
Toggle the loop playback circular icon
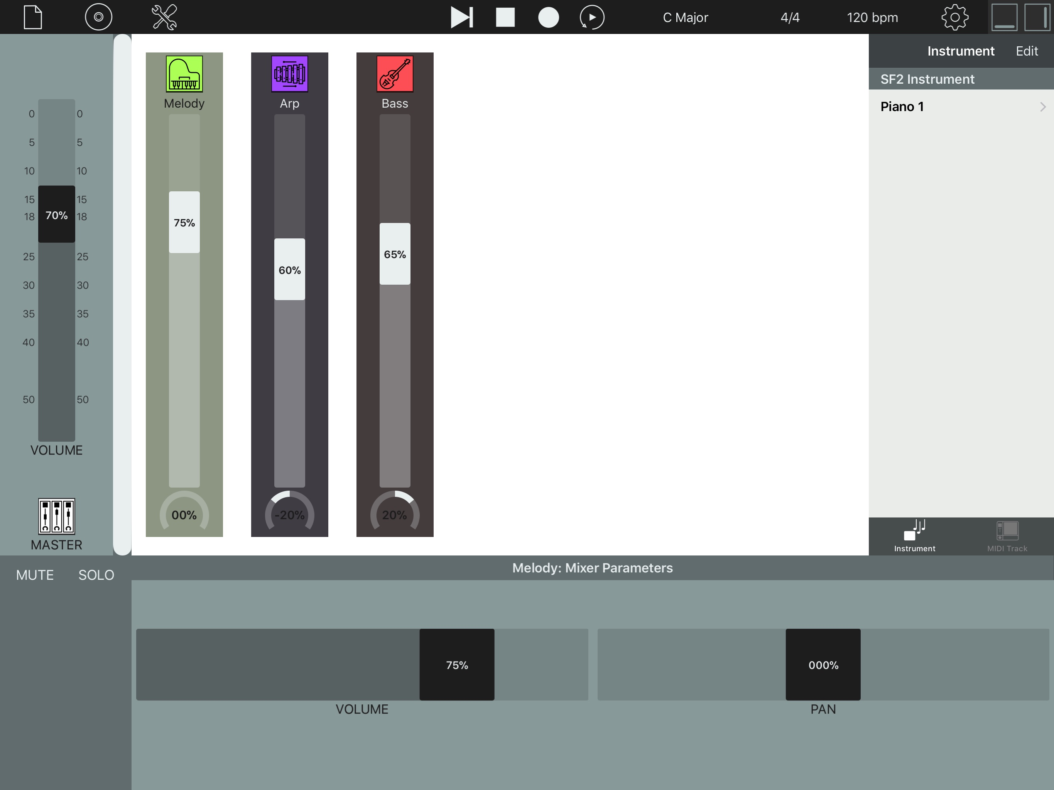pos(591,18)
